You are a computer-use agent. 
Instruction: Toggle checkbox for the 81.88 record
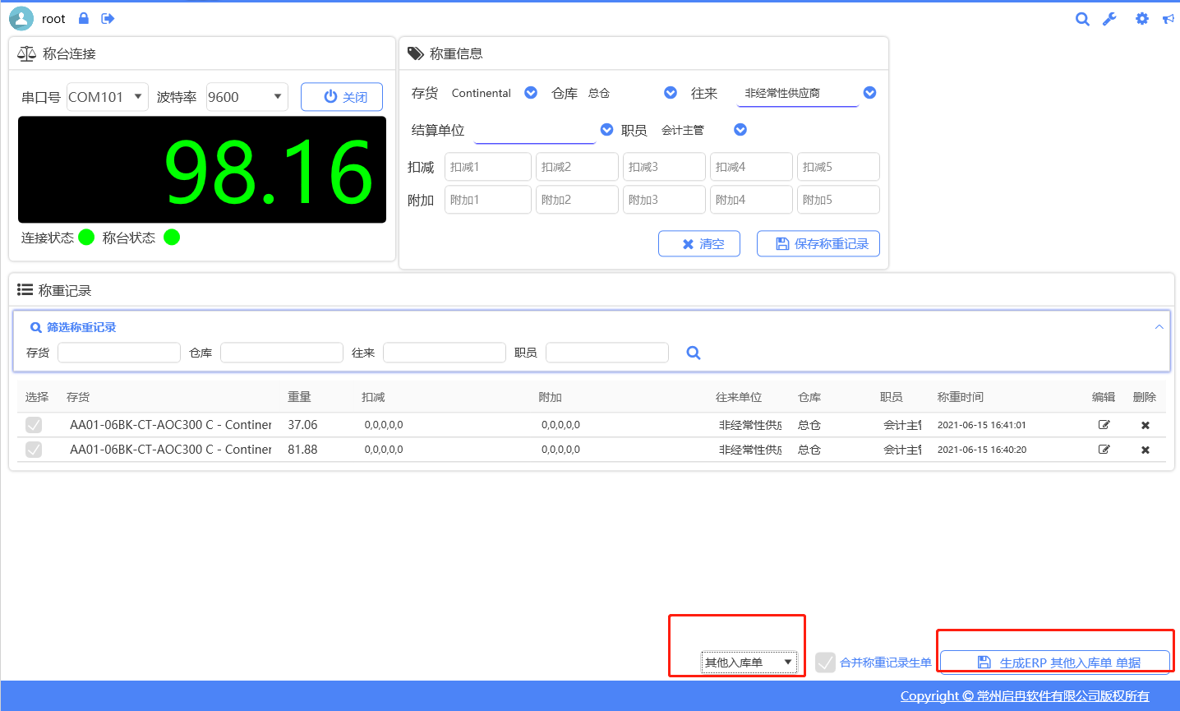coord(34,450)
